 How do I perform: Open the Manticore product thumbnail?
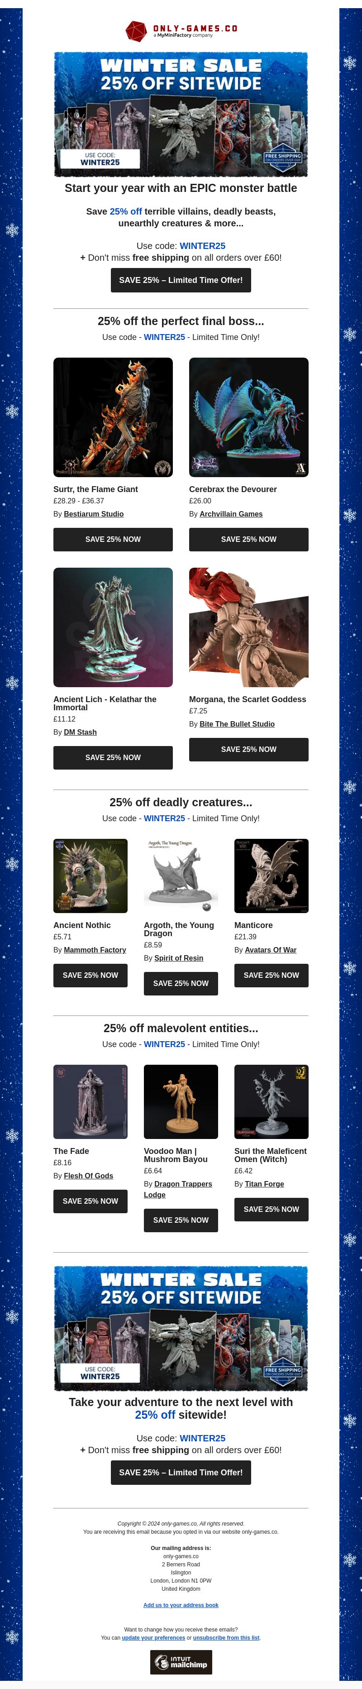click(x=271, y=876)
